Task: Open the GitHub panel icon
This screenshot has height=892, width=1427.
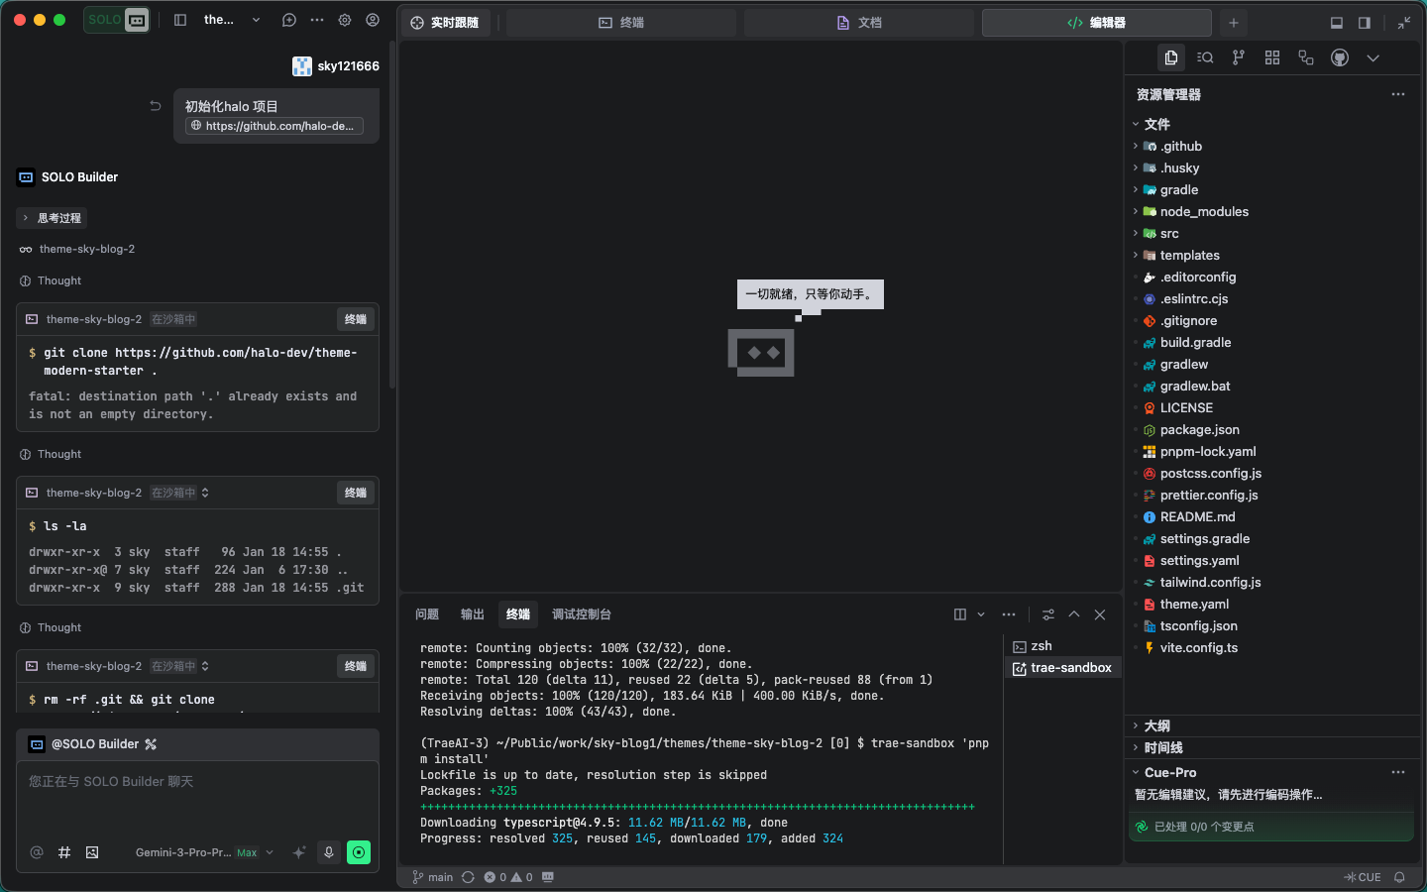Action: click(1339, 57)
